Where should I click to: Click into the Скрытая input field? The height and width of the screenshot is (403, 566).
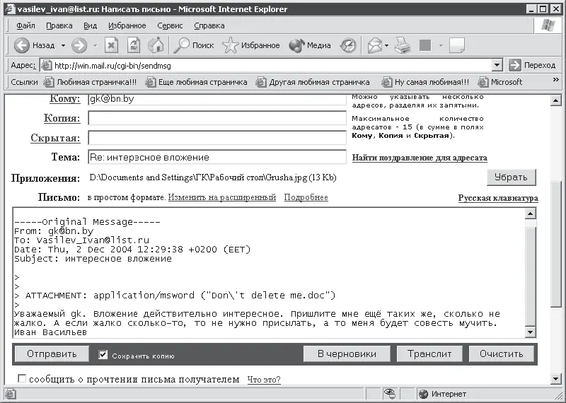point(217,138)
